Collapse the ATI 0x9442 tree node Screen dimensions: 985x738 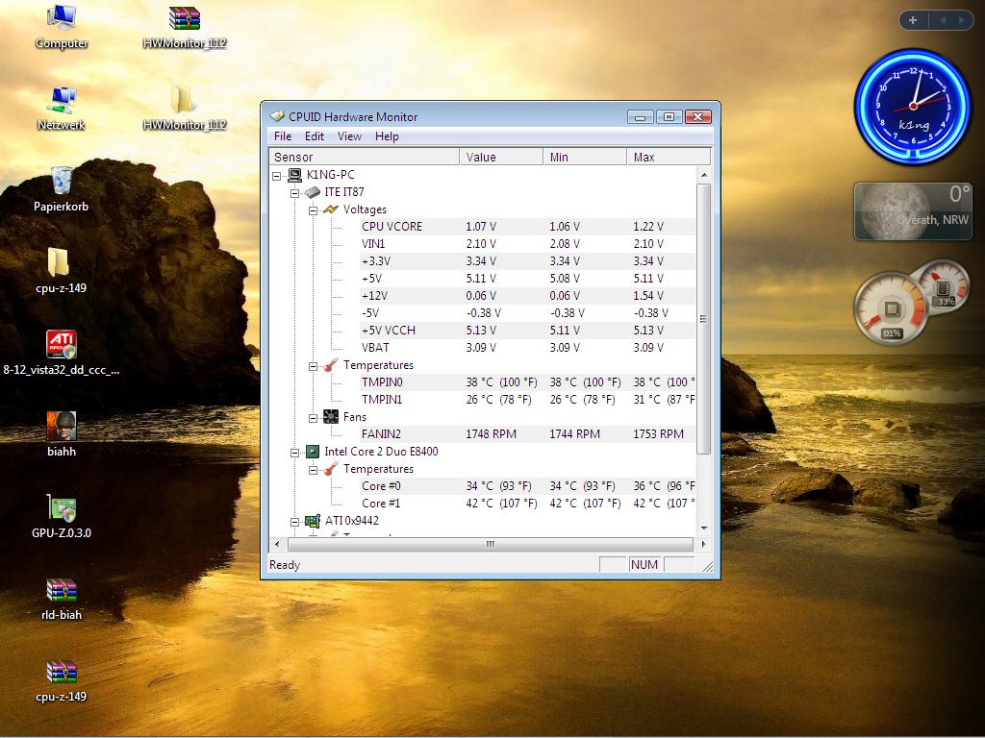[294, 522]
